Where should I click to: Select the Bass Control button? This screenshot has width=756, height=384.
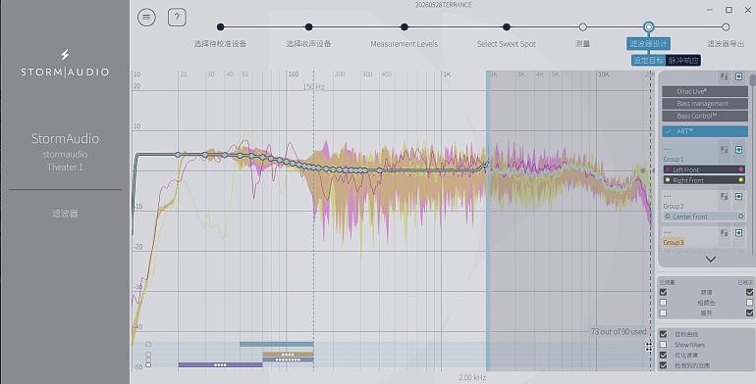click(705, 116)
